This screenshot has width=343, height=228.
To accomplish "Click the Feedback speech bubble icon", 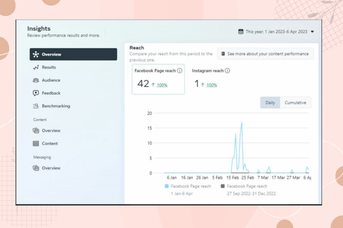I will pyautogui.click(x=36, y=93).
